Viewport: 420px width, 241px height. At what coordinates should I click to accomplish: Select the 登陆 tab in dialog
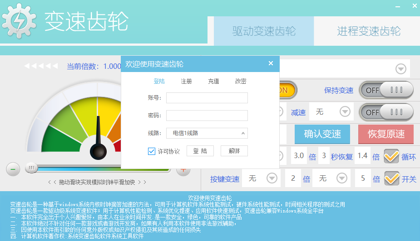pos(159,81)
